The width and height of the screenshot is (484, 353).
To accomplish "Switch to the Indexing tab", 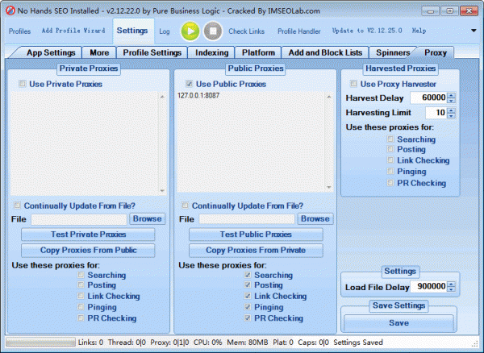I will [x=211, y=52].
